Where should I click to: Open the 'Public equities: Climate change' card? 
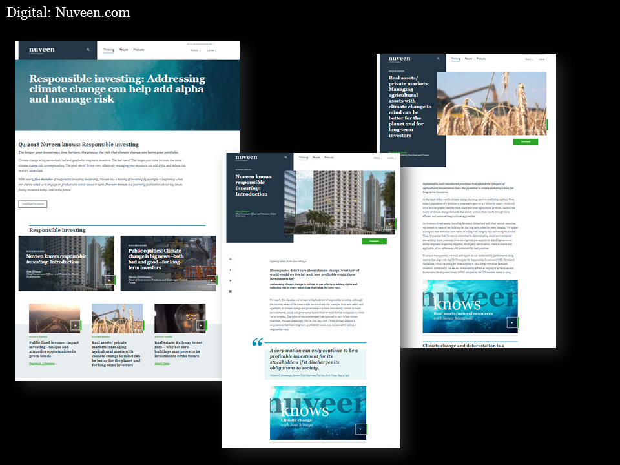pos(169,263)
